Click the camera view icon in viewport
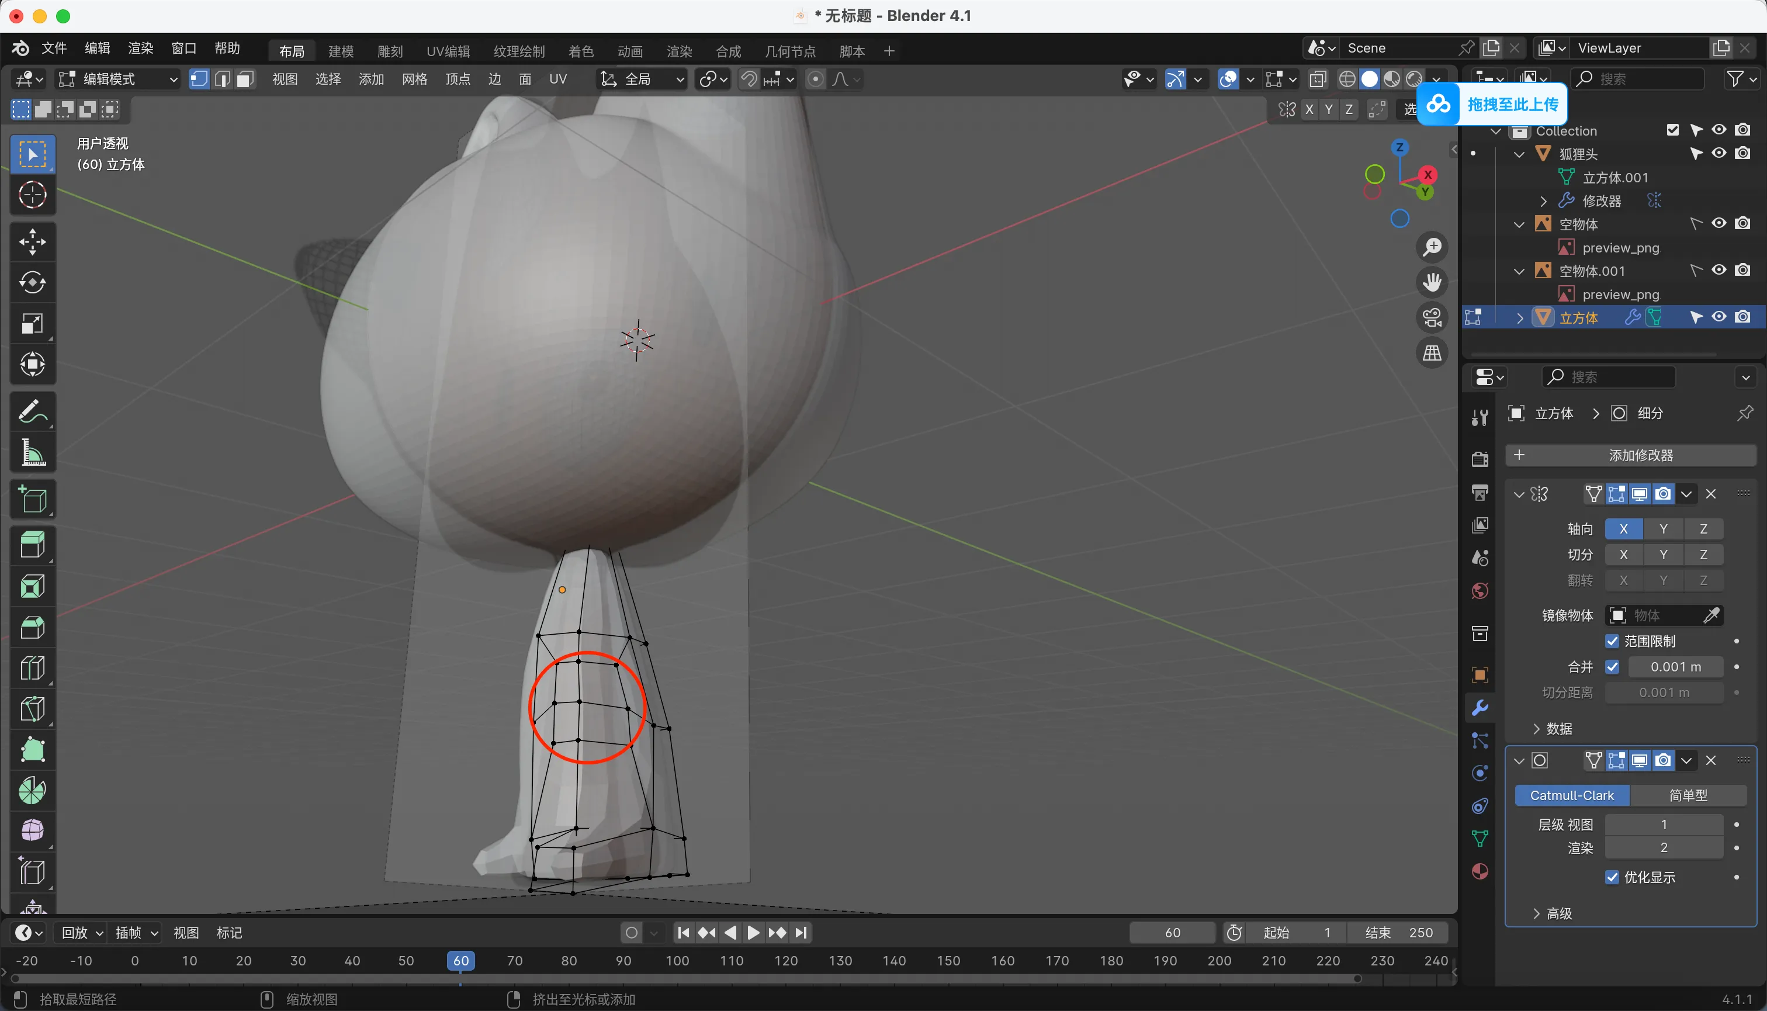The height and width of the screenshot is (1011, 1767). tap(1432, 318)
